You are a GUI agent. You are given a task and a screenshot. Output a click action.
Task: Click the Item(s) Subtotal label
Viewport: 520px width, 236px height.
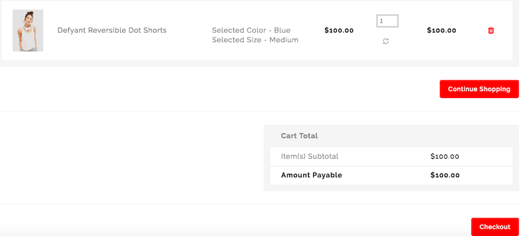pyautogui.click(x=310, y=156)
